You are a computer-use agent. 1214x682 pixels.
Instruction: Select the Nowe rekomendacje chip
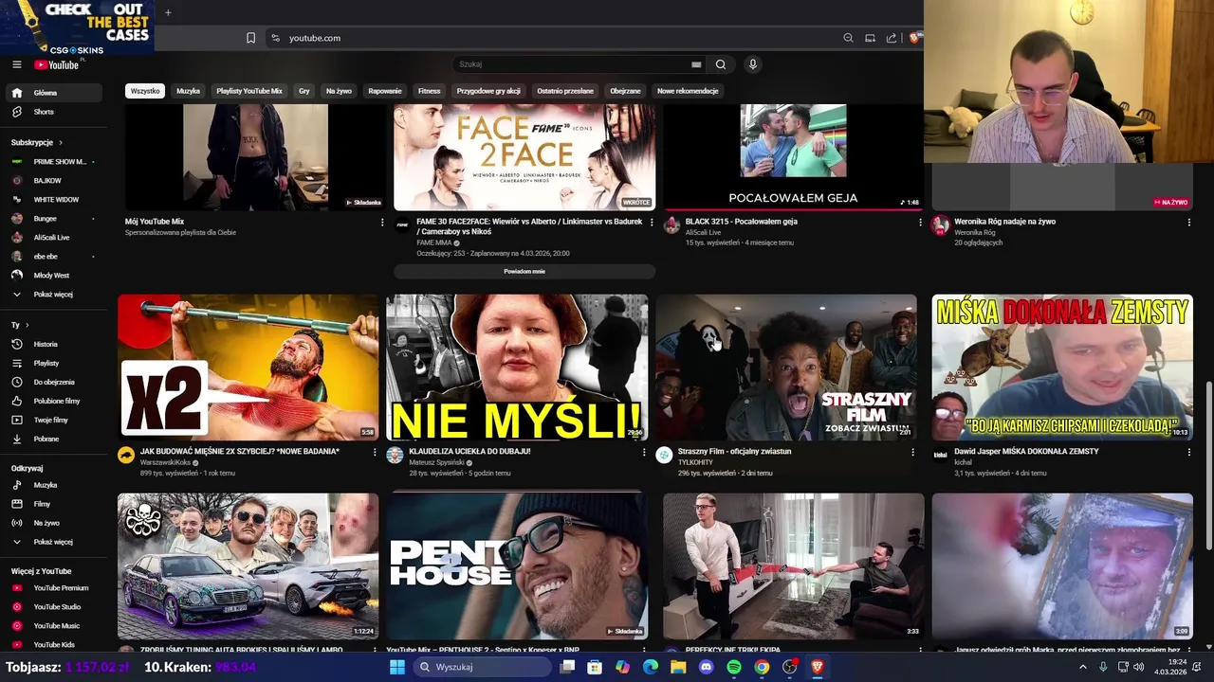click(688, 91)
